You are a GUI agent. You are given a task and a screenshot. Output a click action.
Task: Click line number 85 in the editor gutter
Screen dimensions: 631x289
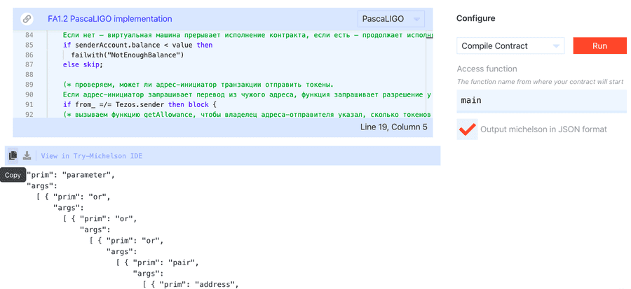tap(28, 45)
